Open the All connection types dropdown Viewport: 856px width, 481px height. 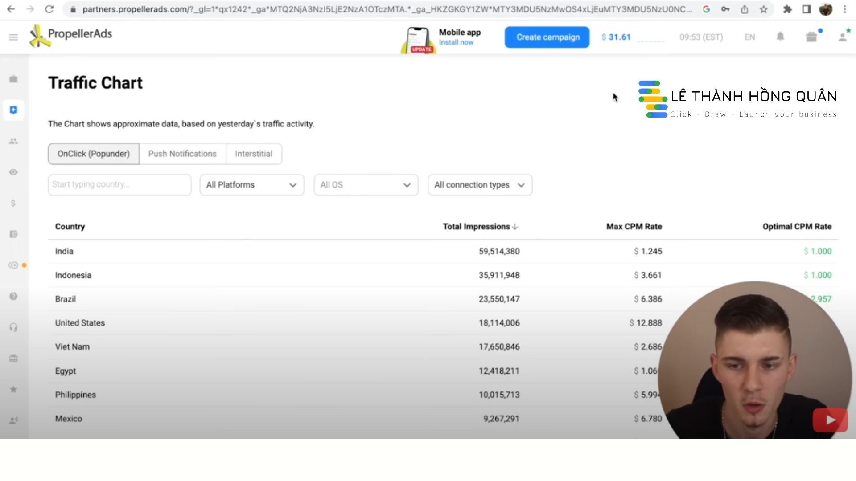[480, 185]
